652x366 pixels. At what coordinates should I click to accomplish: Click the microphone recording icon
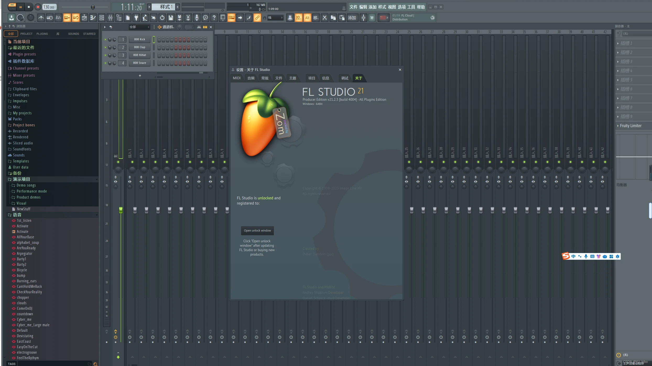coord(197,18)
